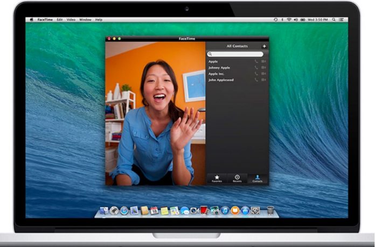Click the Wed 3:50 PM clock
This screenshot has width=375, height=247.
point(317,20)
